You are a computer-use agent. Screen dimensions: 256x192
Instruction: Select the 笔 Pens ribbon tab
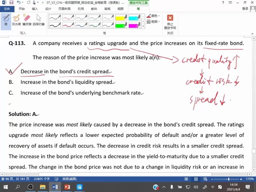tap(138, 9)
